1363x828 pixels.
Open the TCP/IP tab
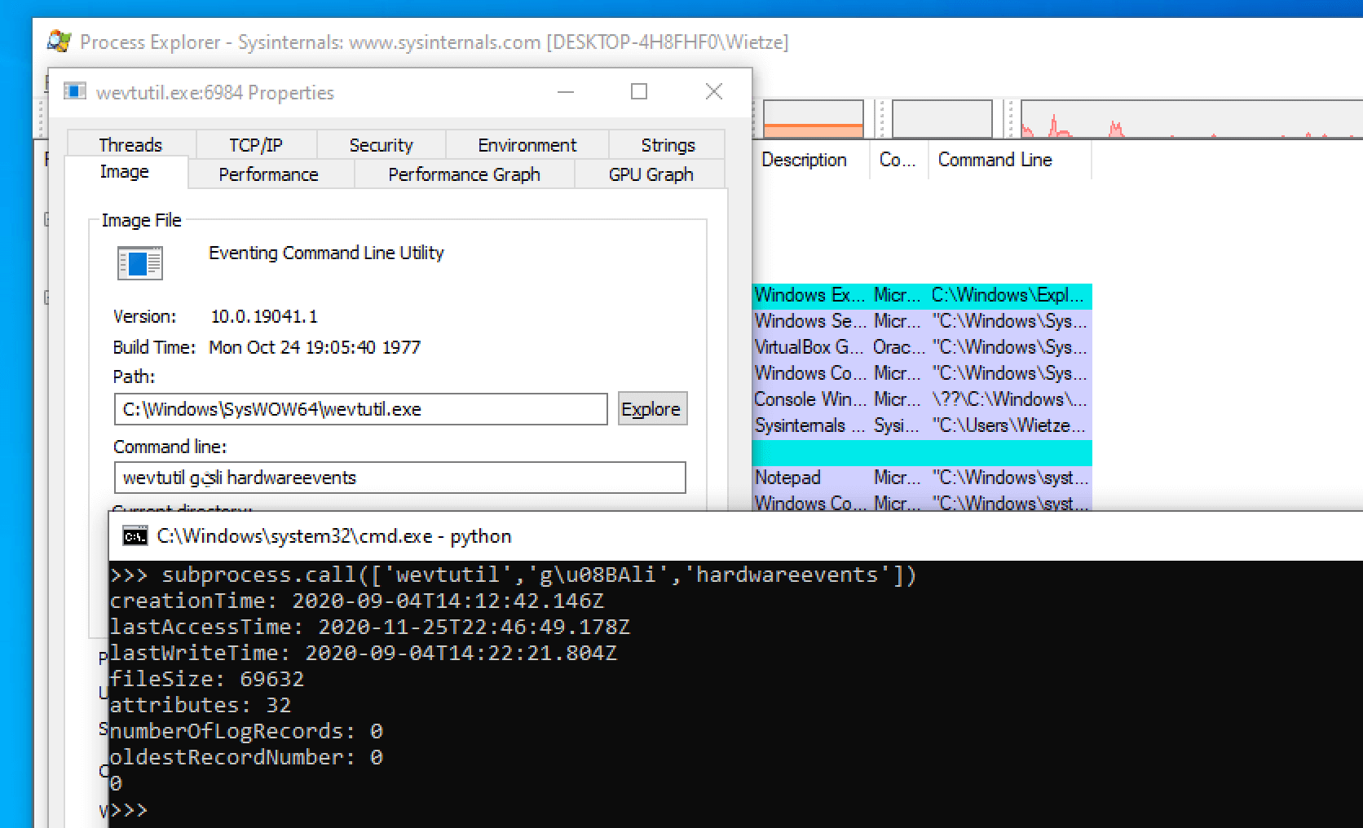coord(256,145)
